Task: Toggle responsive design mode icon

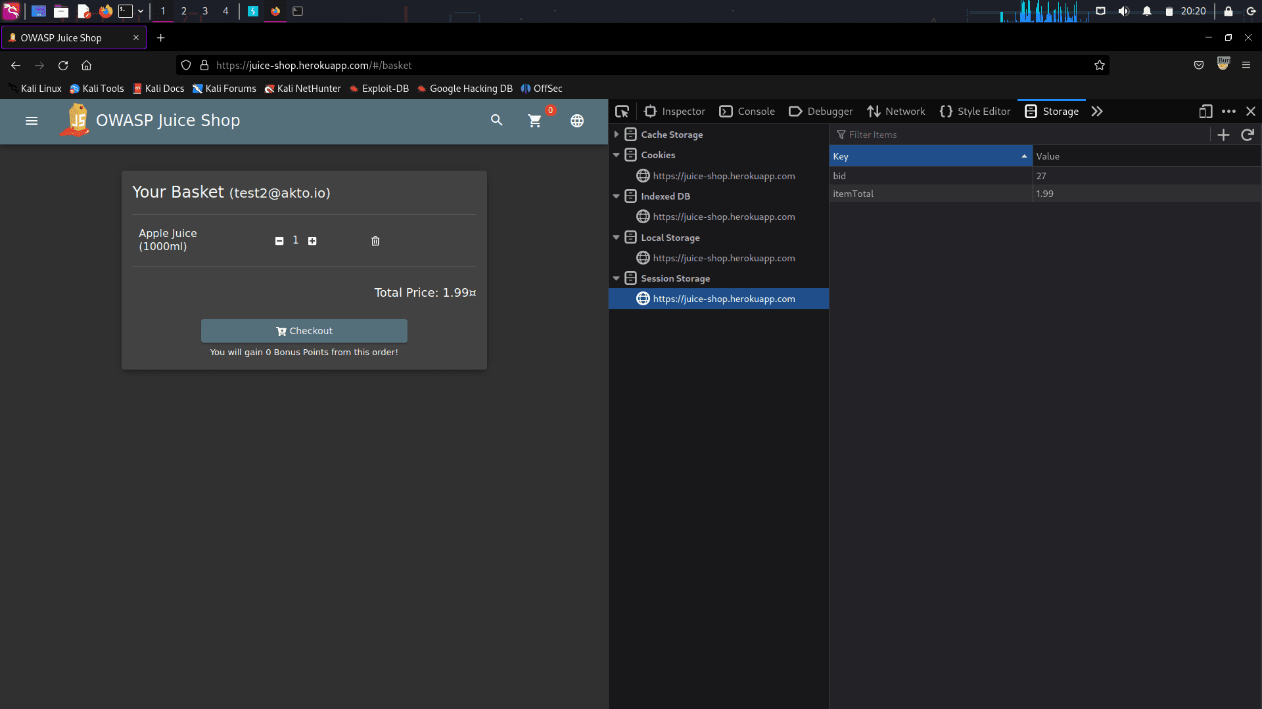Action: [1205, 112]
